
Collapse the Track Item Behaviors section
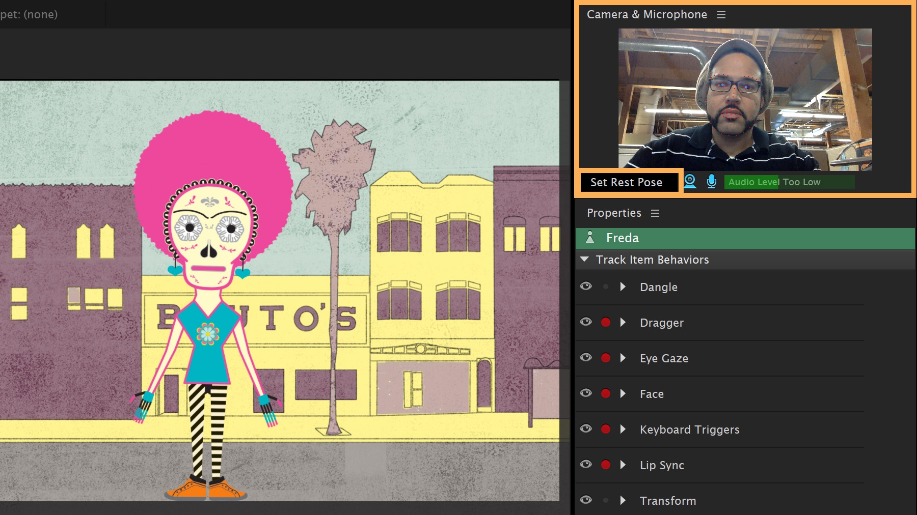[584, 260]
